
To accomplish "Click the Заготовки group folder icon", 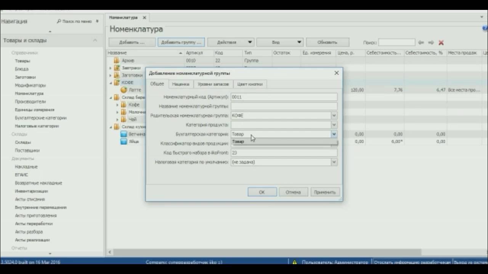I will [117, 75].
